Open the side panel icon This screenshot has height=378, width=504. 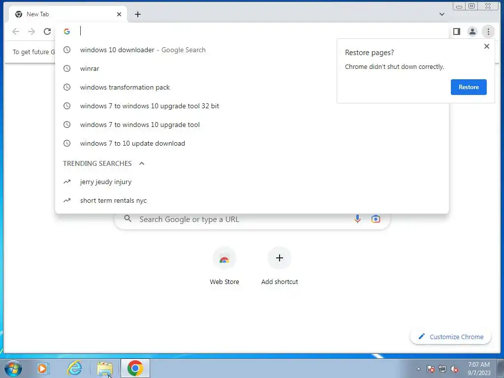pyautogui.click(x=456, y=31)
